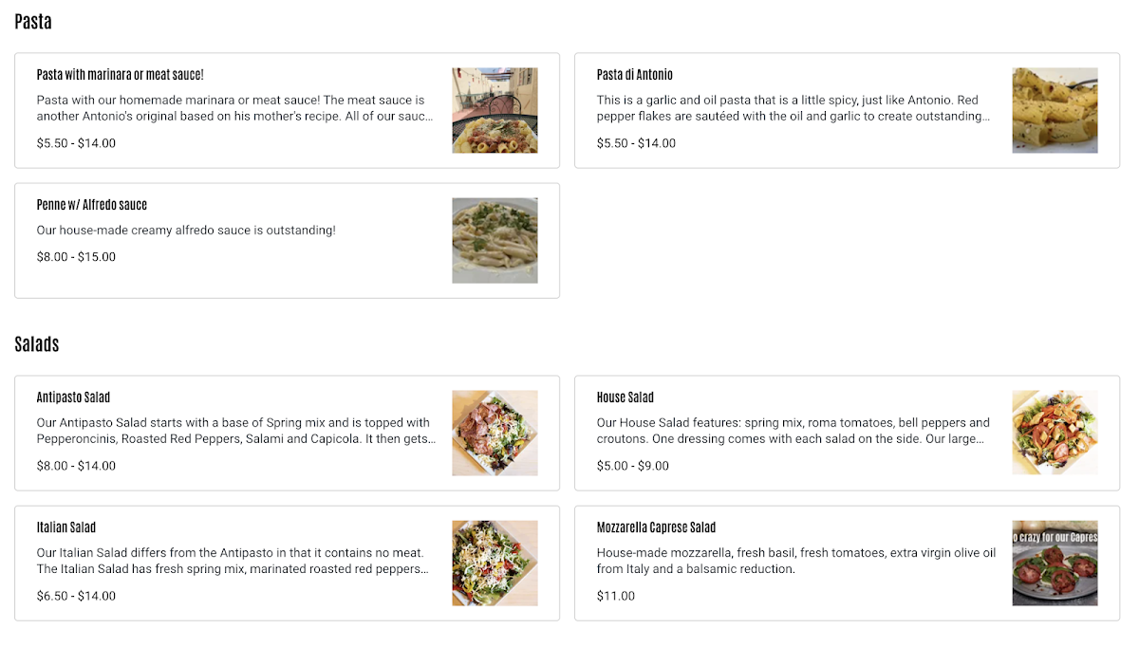Click the $8.00 - $15.00 Penne Alfredo price
Viewport: 1139px width, 647px height.
coord(76,256)
